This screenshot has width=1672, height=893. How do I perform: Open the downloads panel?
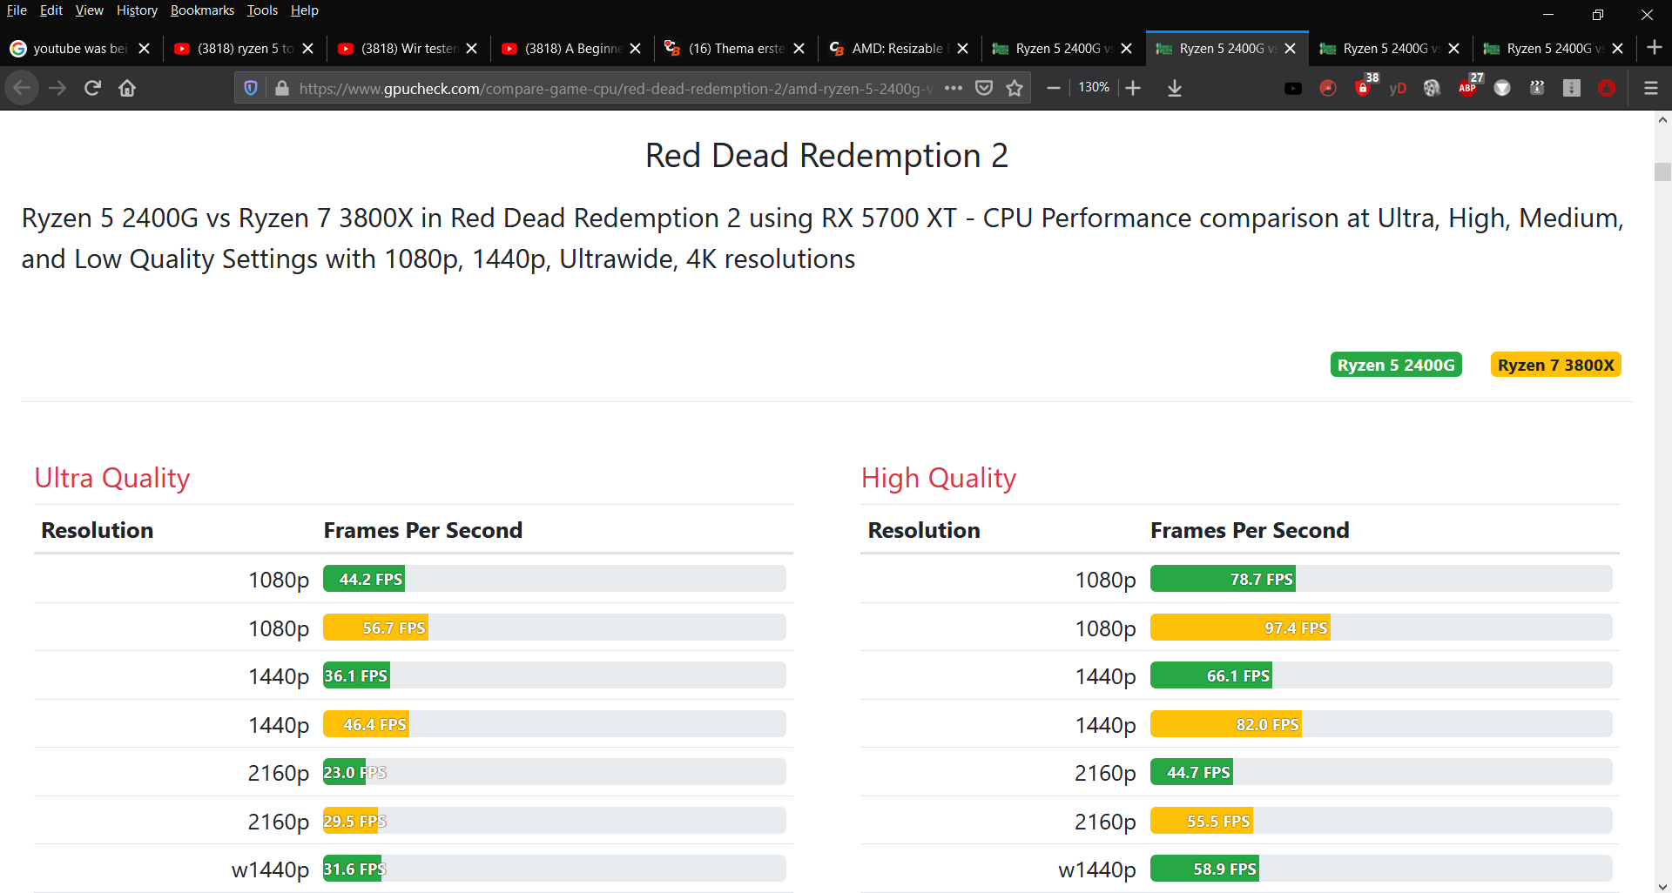click(x=1175, y=88)
